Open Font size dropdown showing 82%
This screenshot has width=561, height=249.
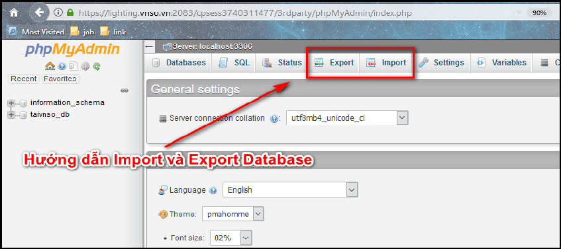[230, 238]
